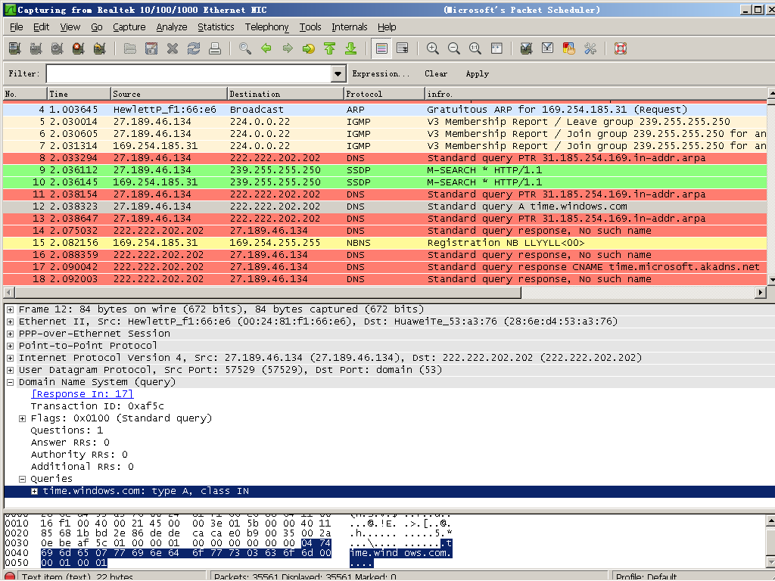Show capture options dialog icon
The image size is (775, 581).
pyautogui.click(x=36, y=48)
